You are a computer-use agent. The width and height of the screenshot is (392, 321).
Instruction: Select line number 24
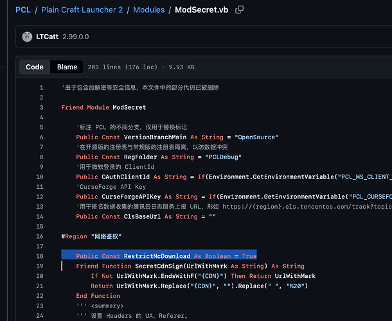[x=39, y=316]
